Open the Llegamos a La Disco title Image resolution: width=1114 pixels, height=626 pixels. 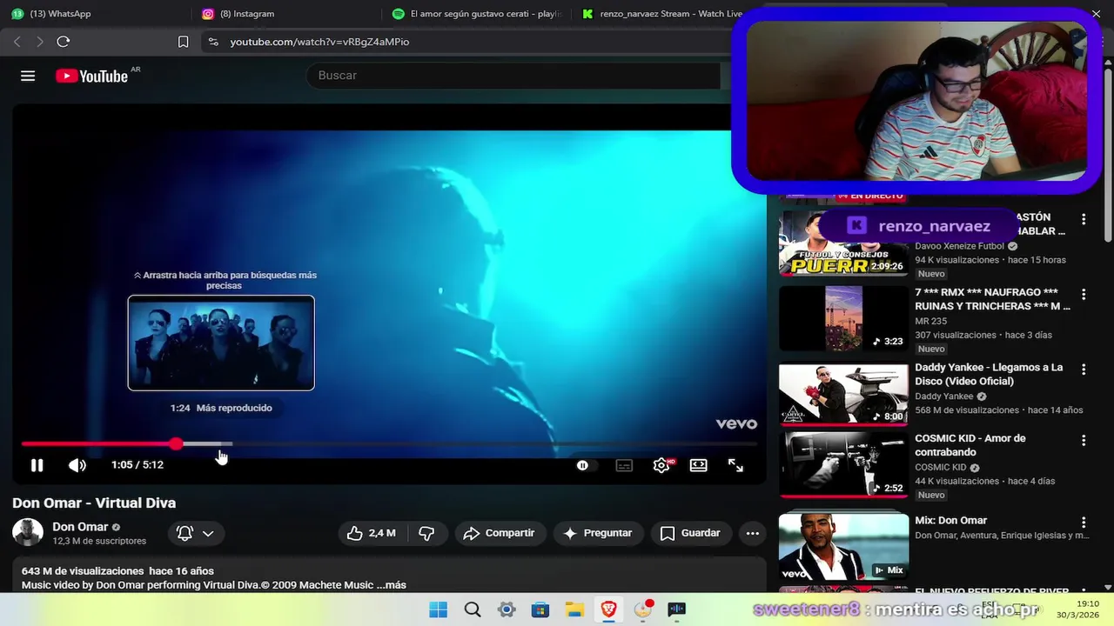click(x=989, y=374)
